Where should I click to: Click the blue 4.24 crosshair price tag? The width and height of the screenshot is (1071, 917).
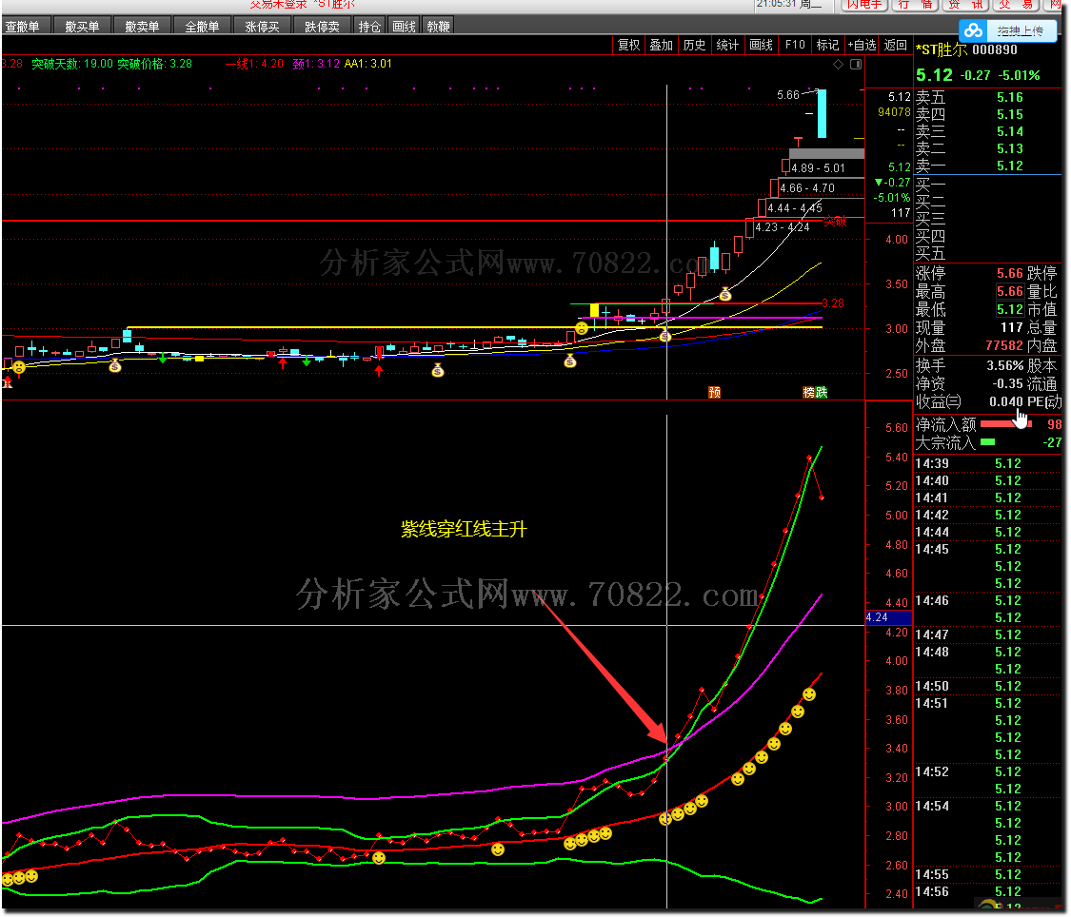click(x=888, y=617)
